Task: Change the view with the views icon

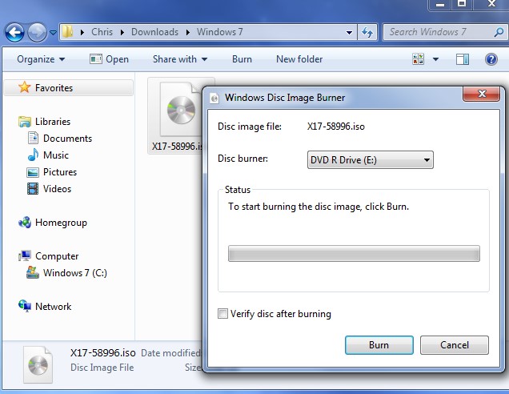Action: click(418, 59)
